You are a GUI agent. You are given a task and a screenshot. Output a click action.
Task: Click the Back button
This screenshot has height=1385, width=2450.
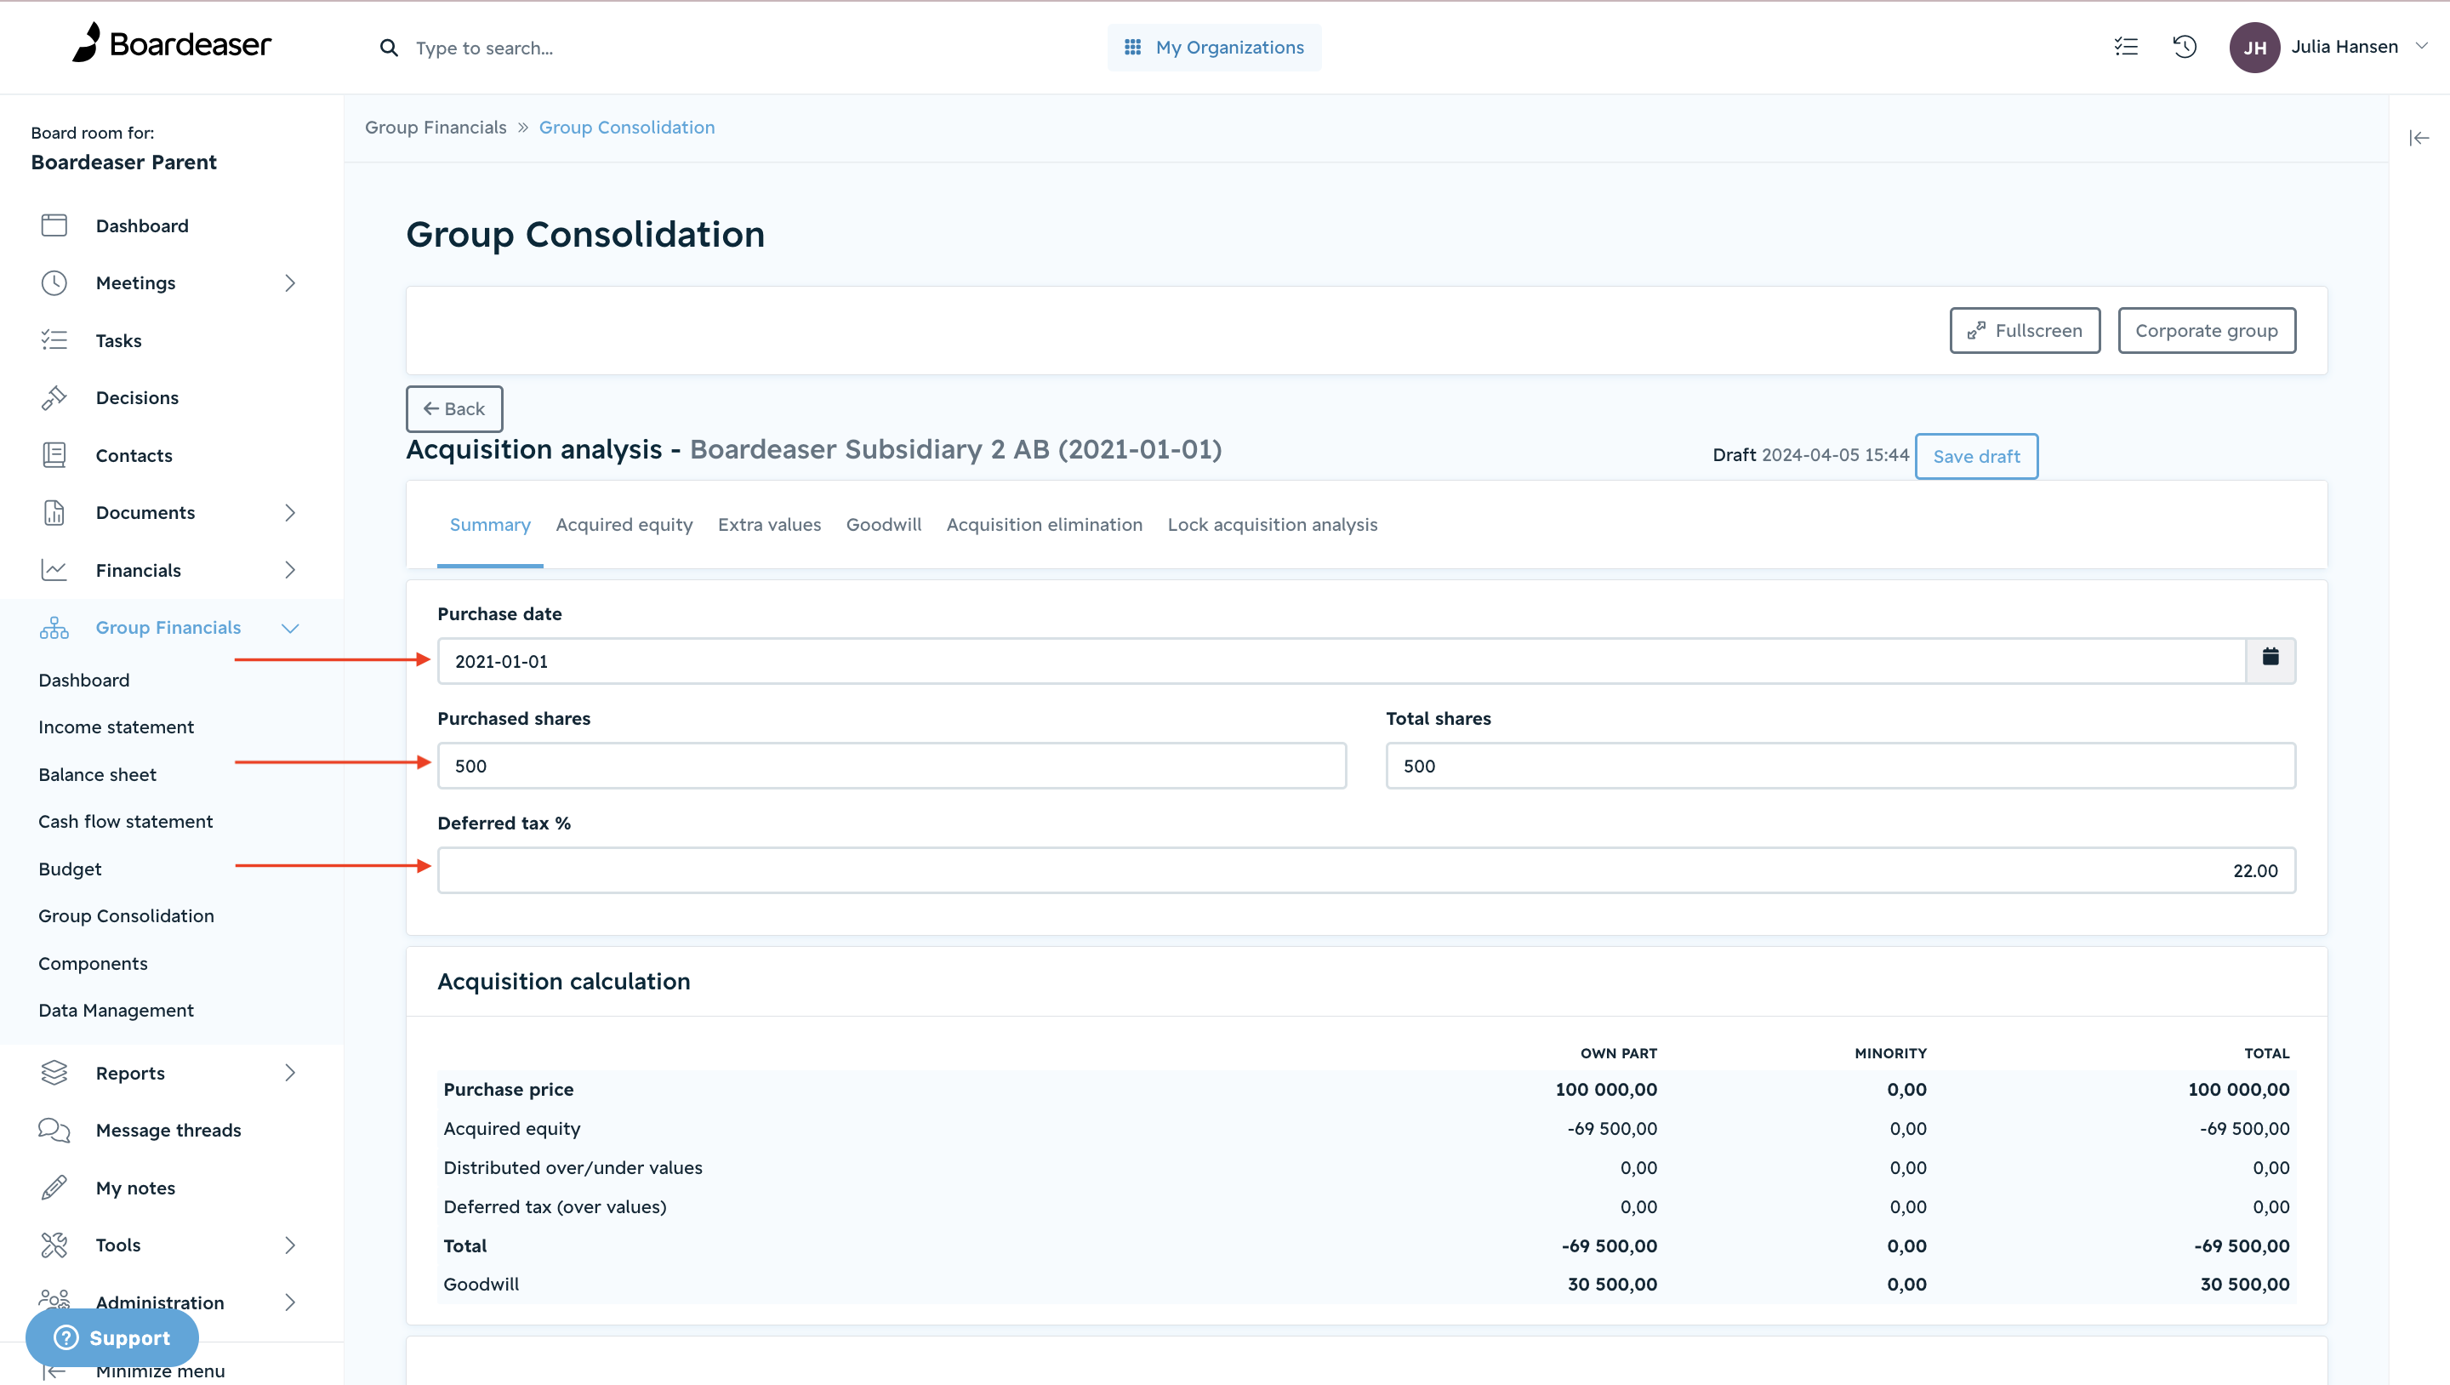pyautogui.click(x=454, y=409)
